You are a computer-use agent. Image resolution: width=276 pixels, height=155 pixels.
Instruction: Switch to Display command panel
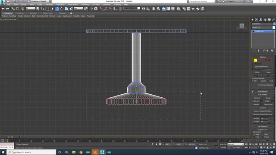click(x=269, y=20)
